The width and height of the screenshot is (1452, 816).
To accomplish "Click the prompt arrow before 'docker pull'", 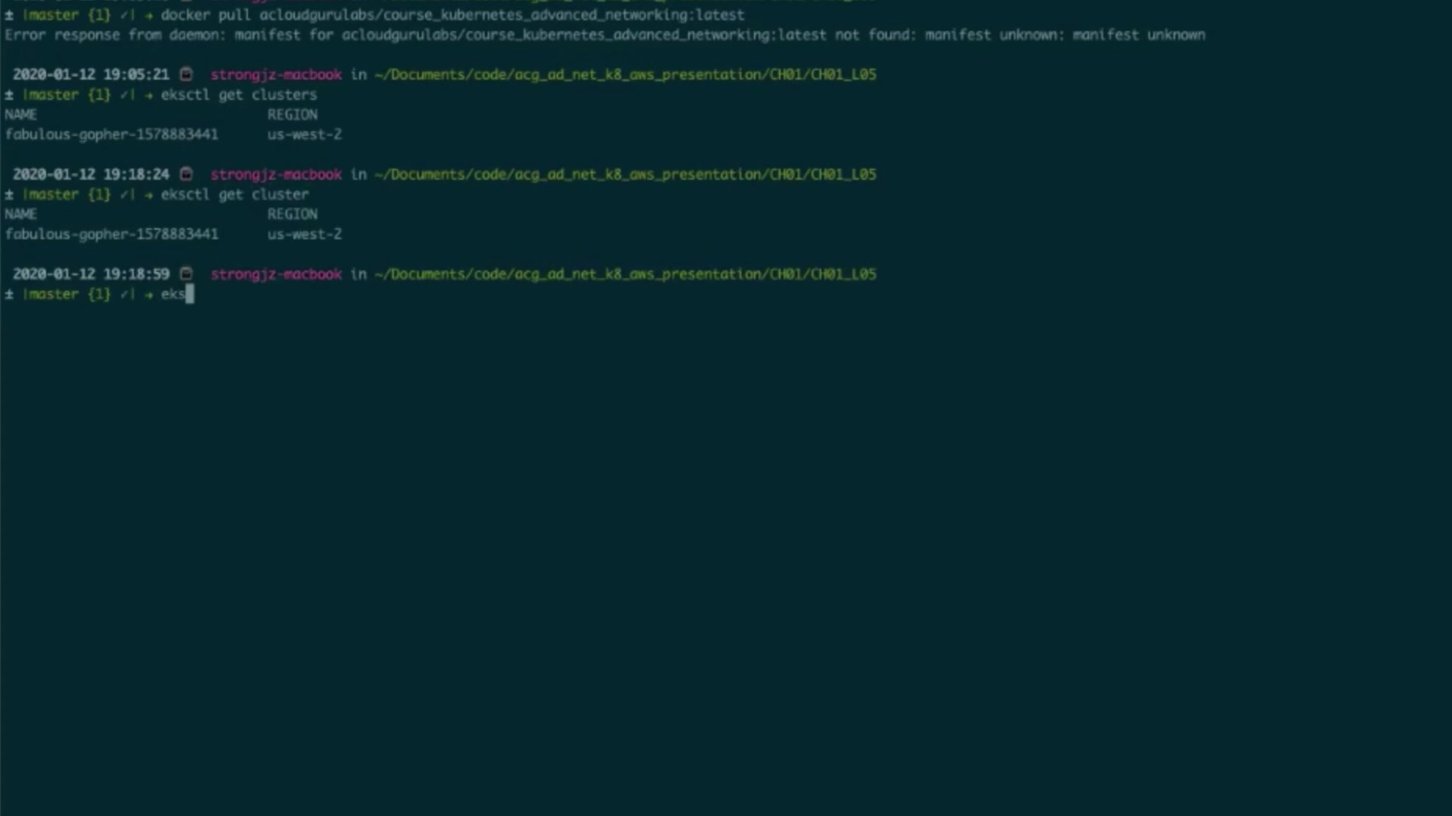I will [148, 15].
